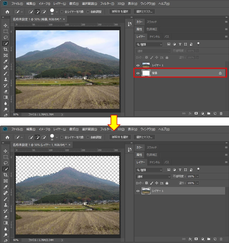Toggle layer filtering switch in top window
Image resolution: width=229 pixels, height=243 pixels.
click(198, 44)
